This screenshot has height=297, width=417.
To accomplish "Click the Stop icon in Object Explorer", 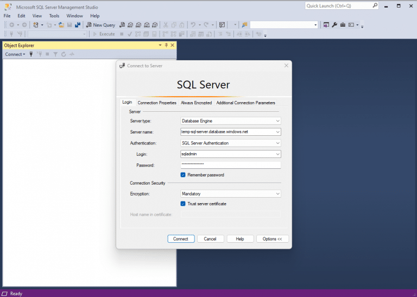I will 47,54.
